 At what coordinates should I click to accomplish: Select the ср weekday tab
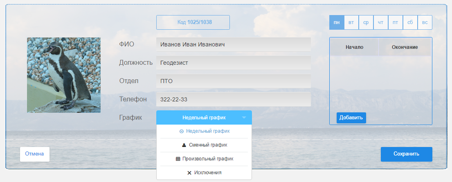(366, 22)
